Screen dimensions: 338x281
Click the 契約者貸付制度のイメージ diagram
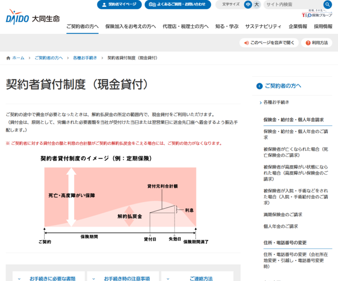(x=123, y=200)
